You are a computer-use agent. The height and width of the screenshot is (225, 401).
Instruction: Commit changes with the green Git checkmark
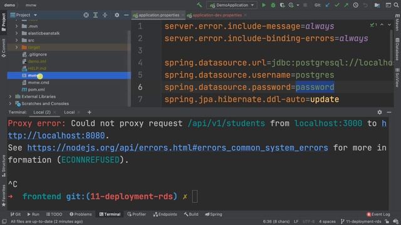click(x=337, y=5)
